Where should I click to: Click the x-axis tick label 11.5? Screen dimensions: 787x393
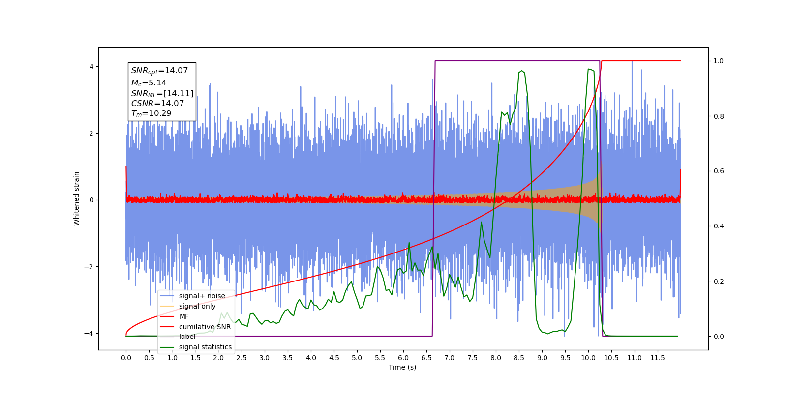tap(658, 358)
